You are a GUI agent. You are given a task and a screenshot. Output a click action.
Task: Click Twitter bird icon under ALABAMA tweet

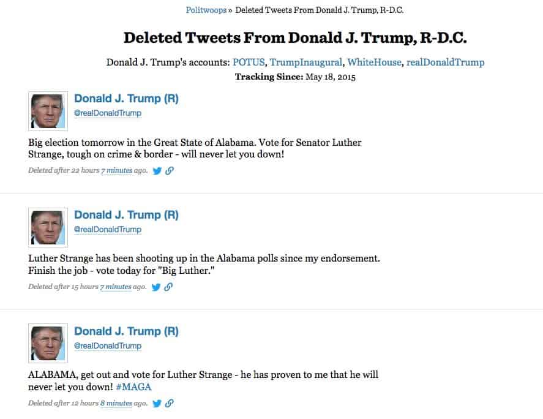pos(157,404)
